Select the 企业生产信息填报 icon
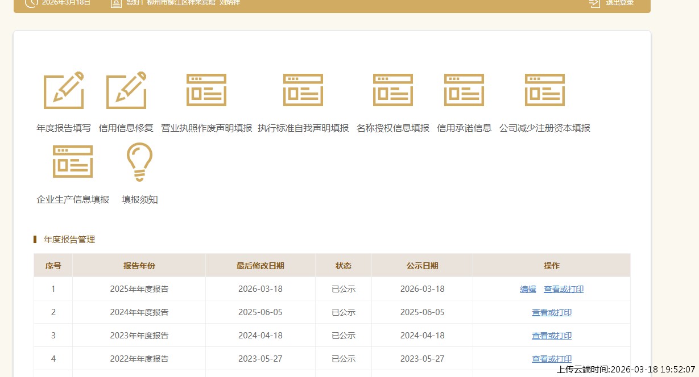This screenshot has height=377, width=699. pyautogui.click(x=73, y=162)
